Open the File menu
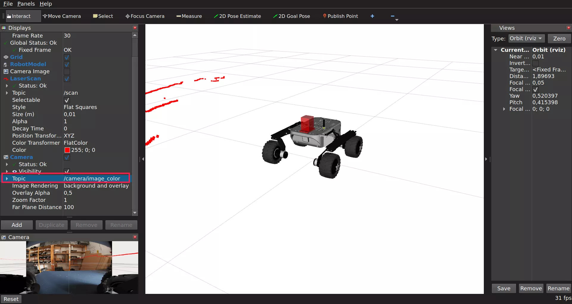 [x=8, y=4]
